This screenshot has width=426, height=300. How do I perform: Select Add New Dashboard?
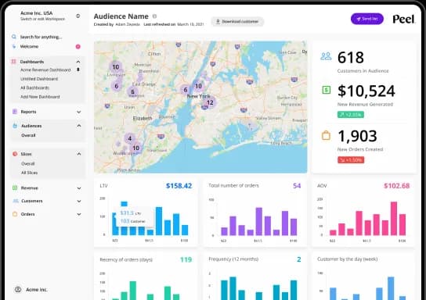40,97
